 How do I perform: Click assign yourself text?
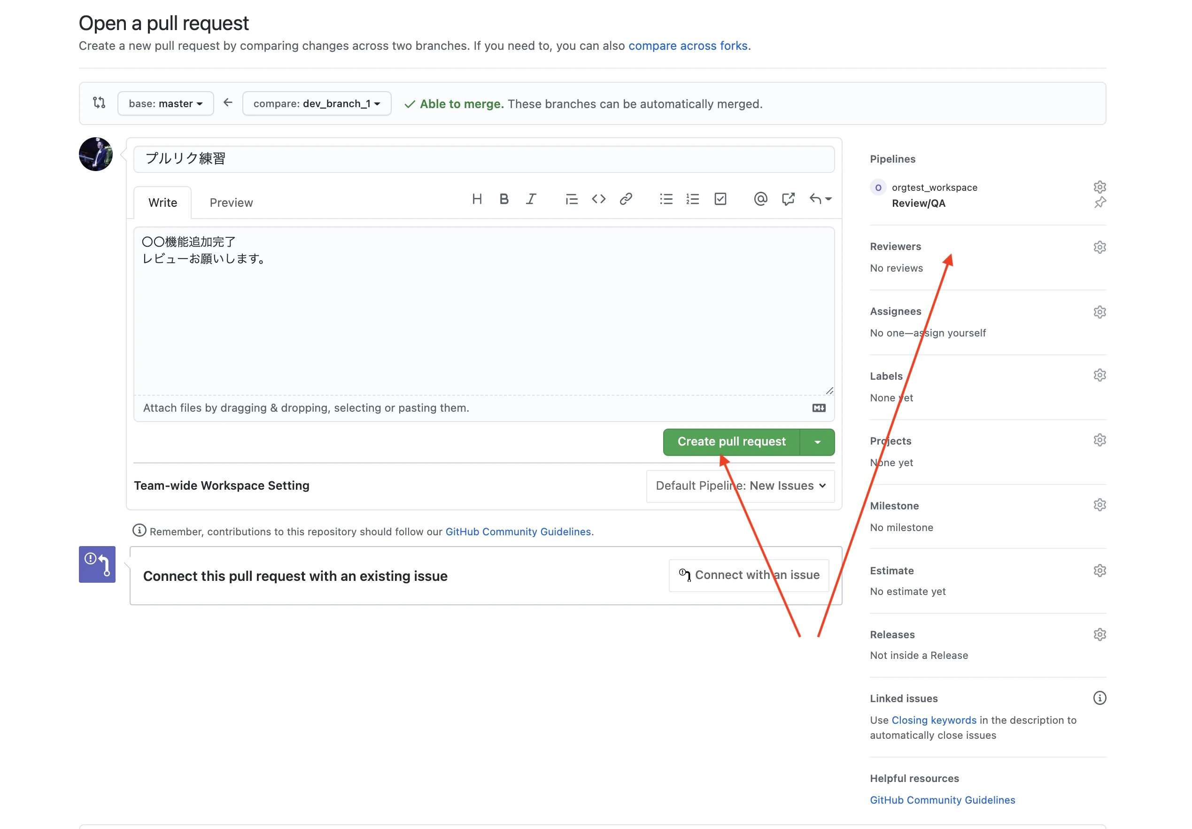click(949, 333)
